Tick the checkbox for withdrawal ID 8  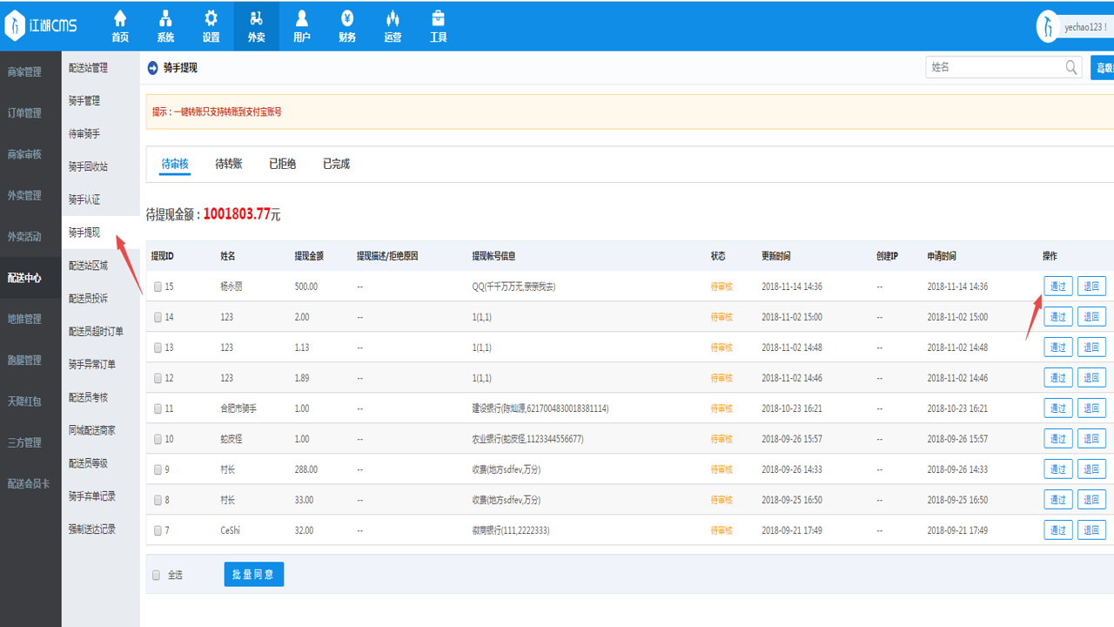pyautogui.click(x=158, y=500)
